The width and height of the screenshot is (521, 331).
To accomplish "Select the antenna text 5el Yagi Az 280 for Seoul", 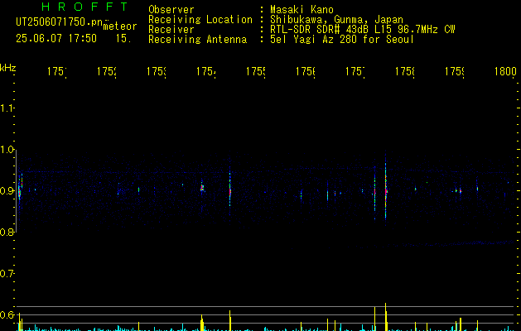I will pyautogui.click(x=342, y=40).
